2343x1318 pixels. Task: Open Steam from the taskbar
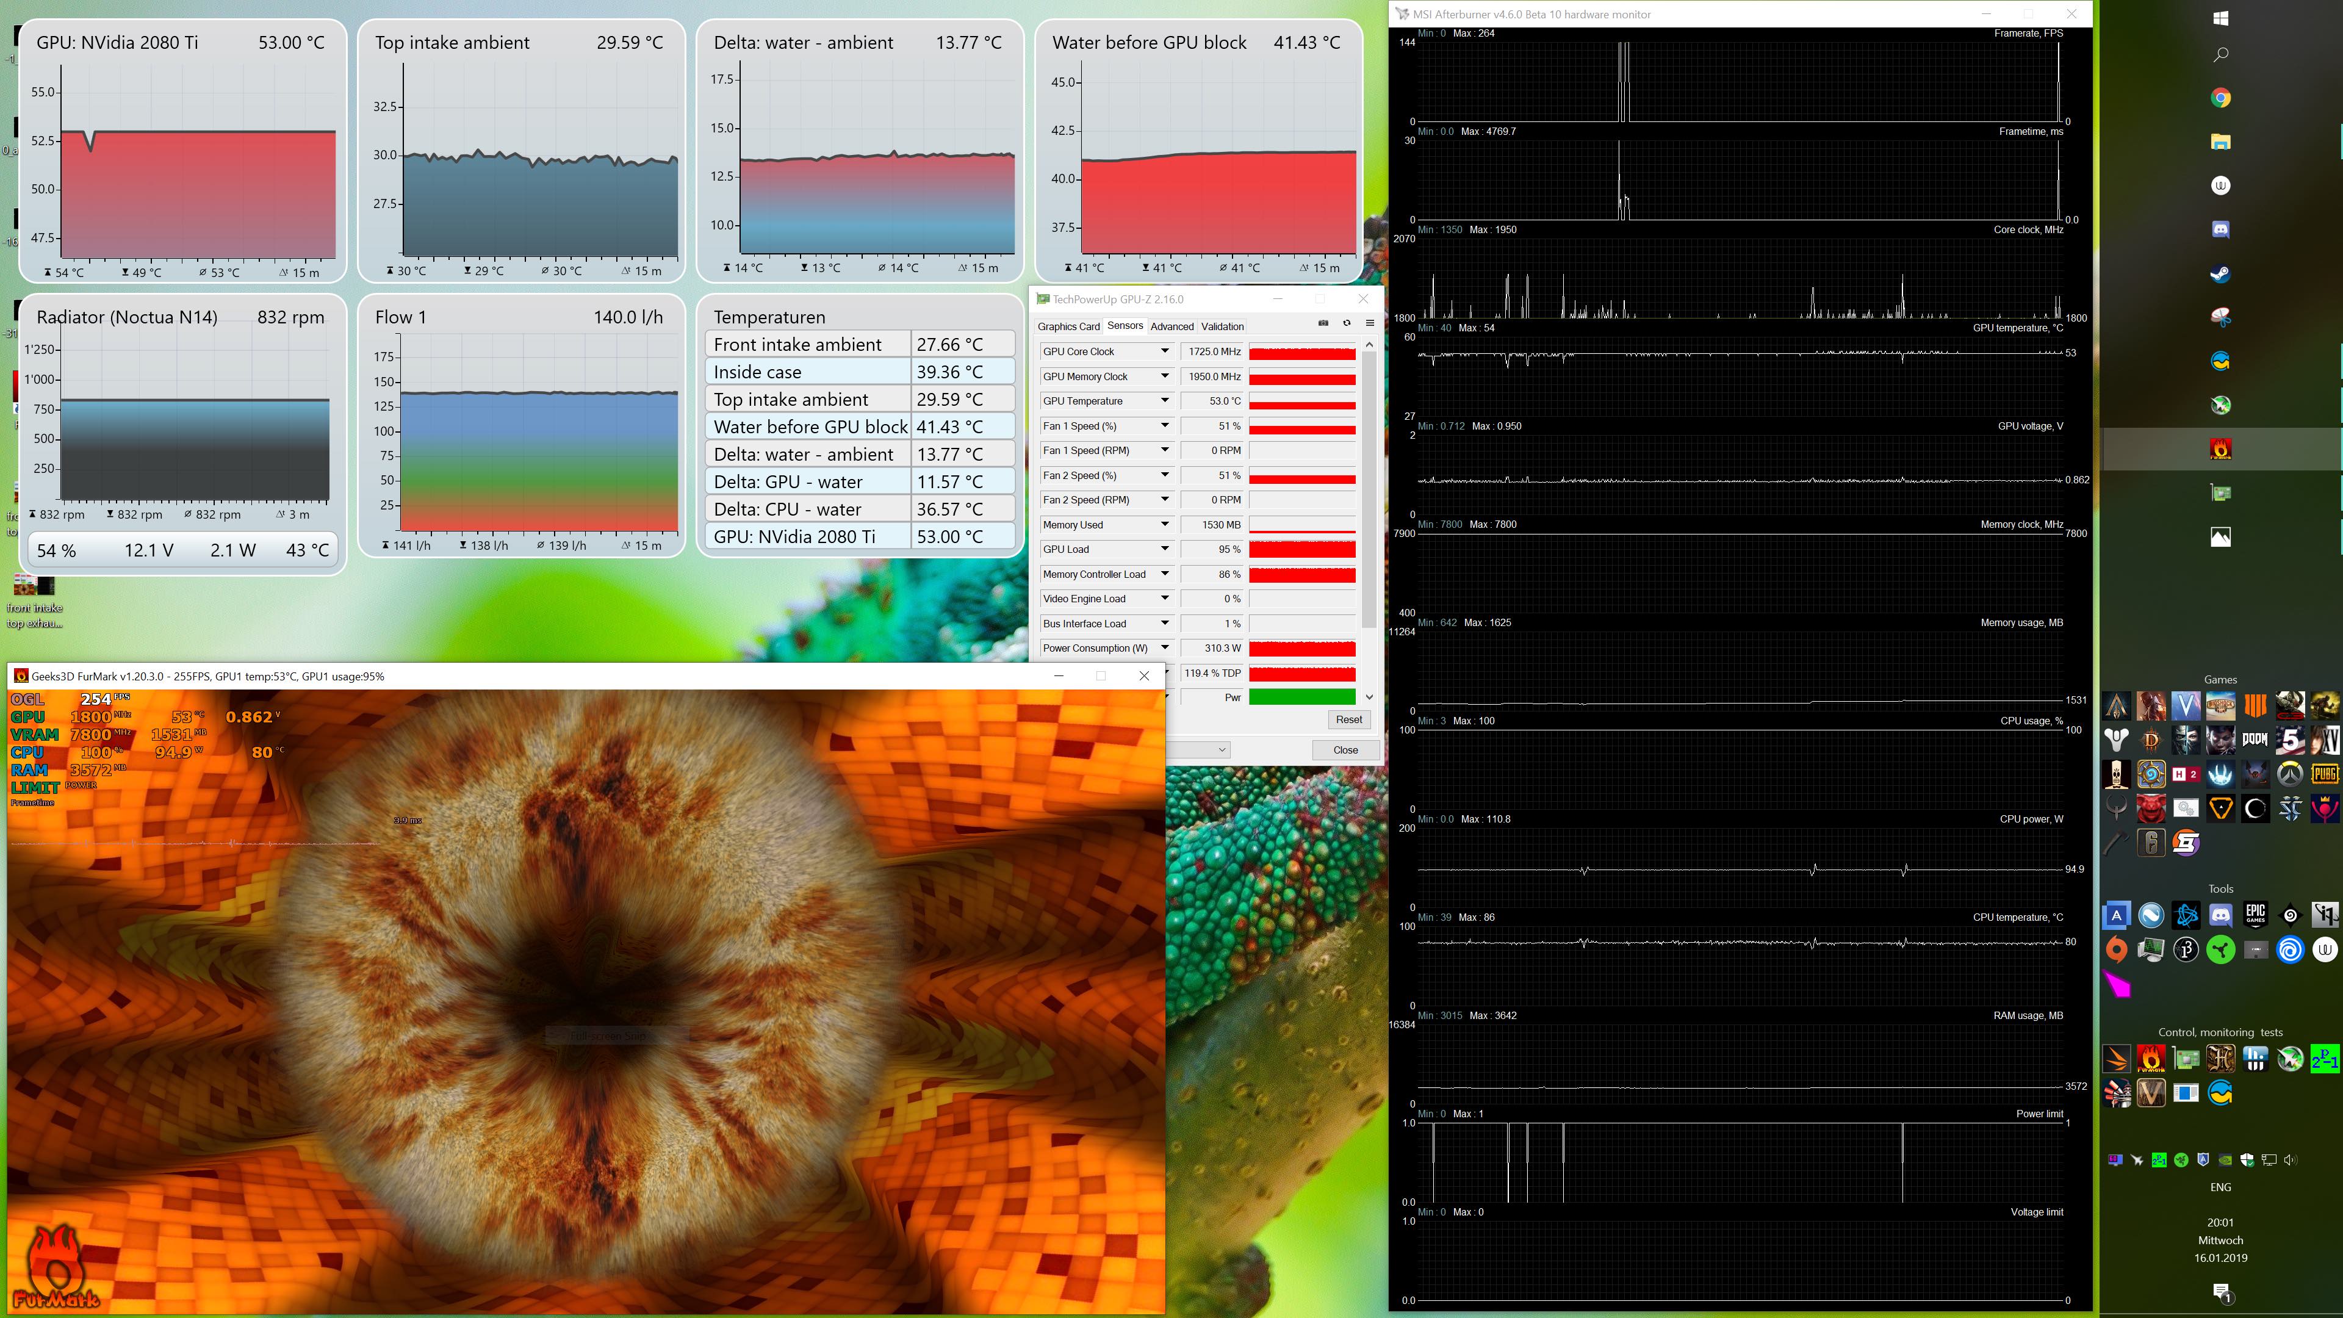click(2220, 274)
